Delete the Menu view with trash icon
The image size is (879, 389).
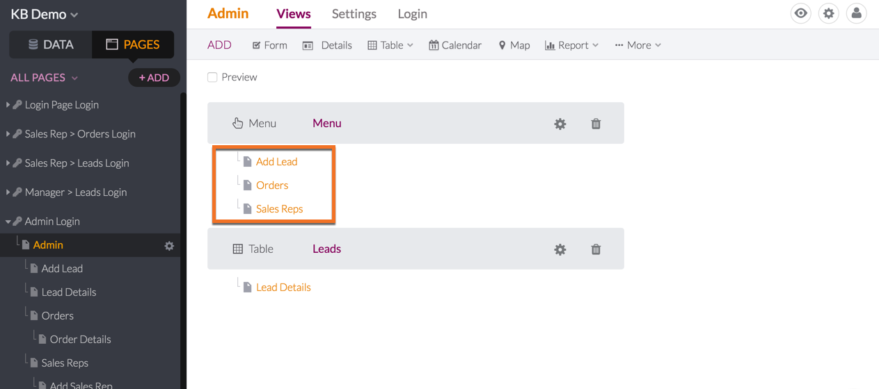click(x=596, y=124)
